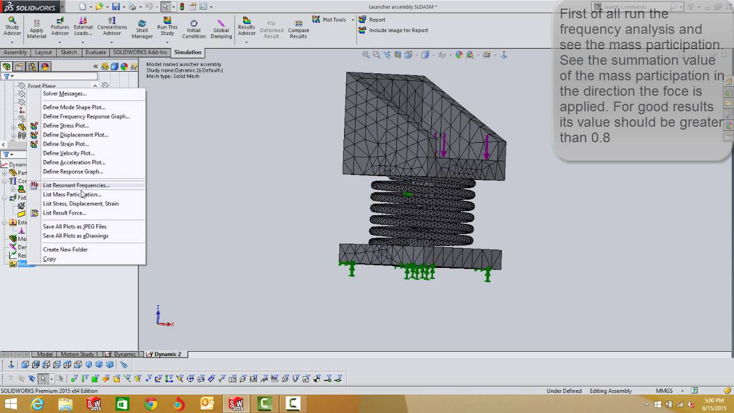
Task: Click Include Image for Report
Action: 393,30
